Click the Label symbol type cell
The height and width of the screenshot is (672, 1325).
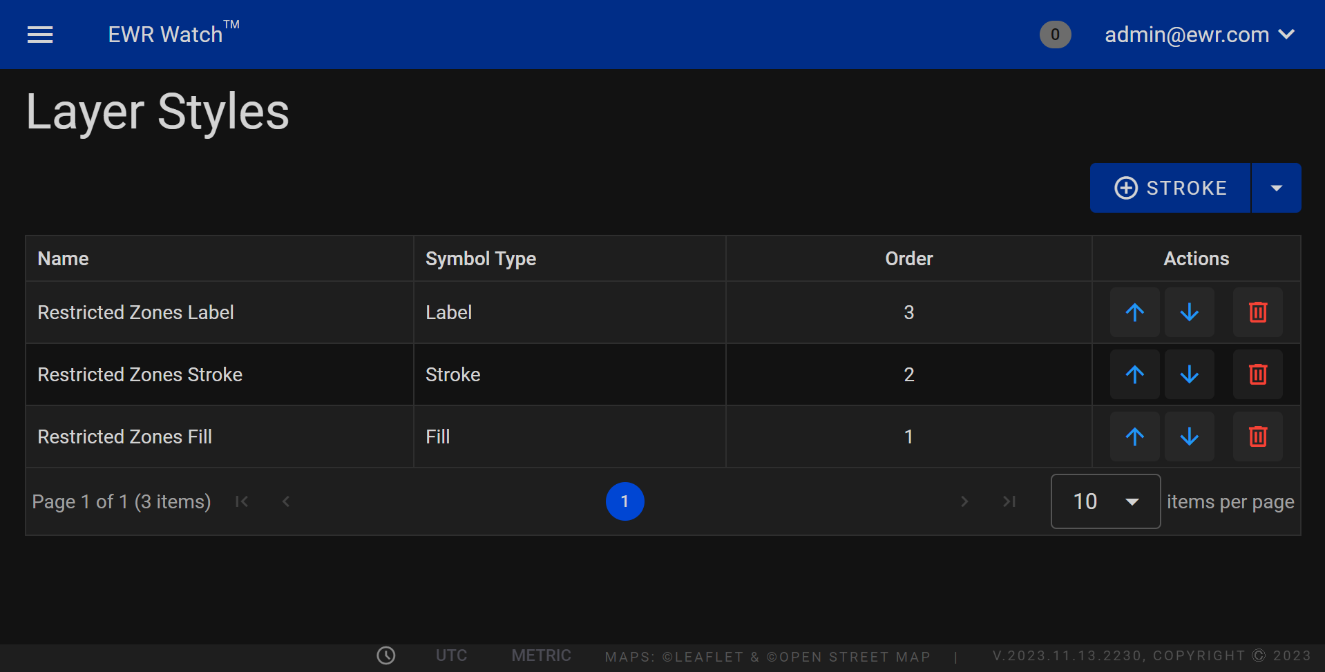pyautogui.click(x=570, y=312)
